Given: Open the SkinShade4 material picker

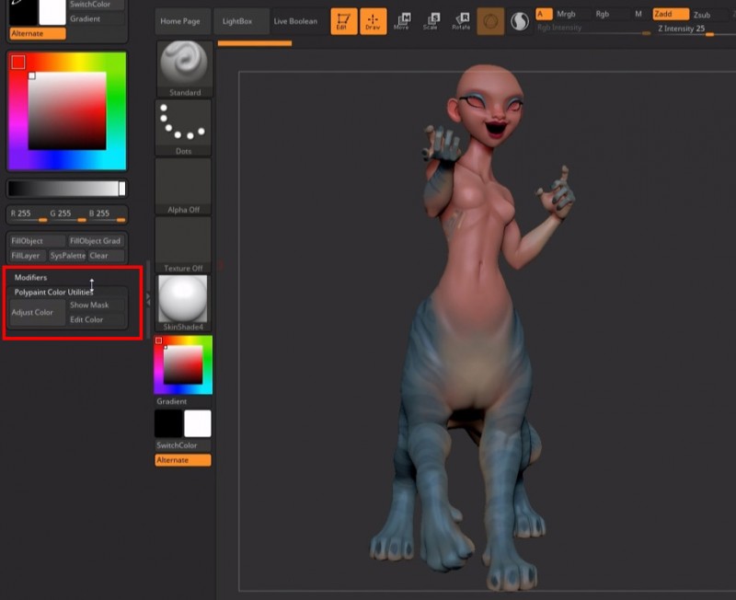Looking at the screenshot, I should [x=183, y=299].
